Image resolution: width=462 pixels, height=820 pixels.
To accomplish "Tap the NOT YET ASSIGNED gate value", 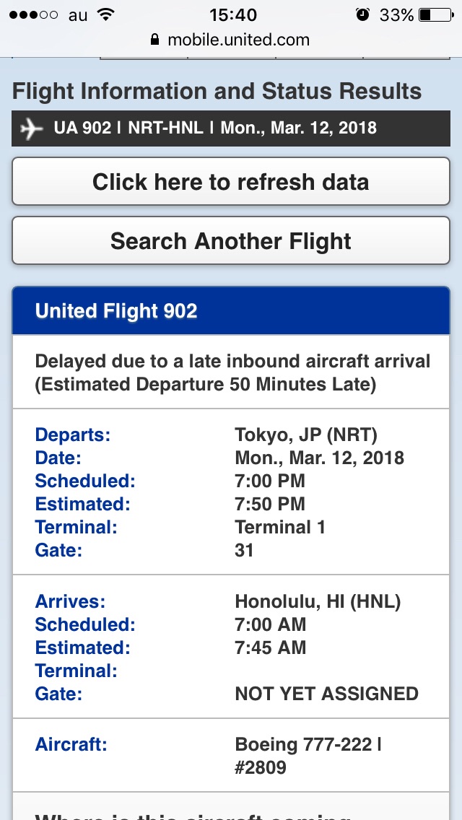I will 326,694.
